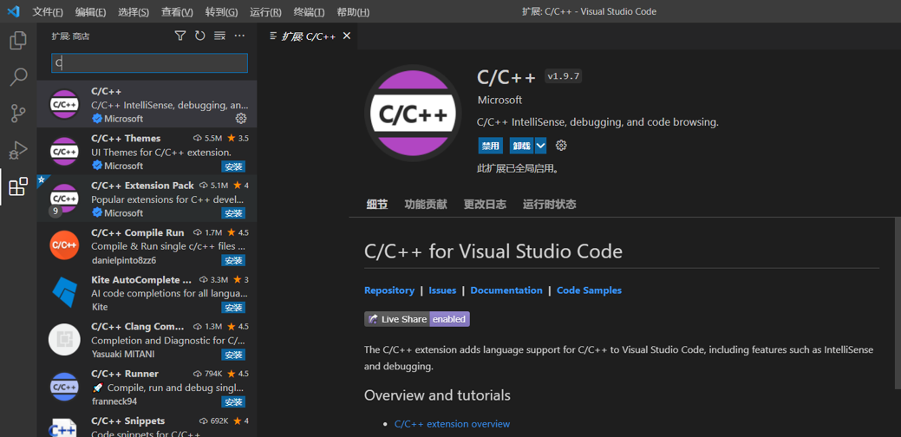
Task: Select C/C++ Runner extension icon
Action: 64,387
